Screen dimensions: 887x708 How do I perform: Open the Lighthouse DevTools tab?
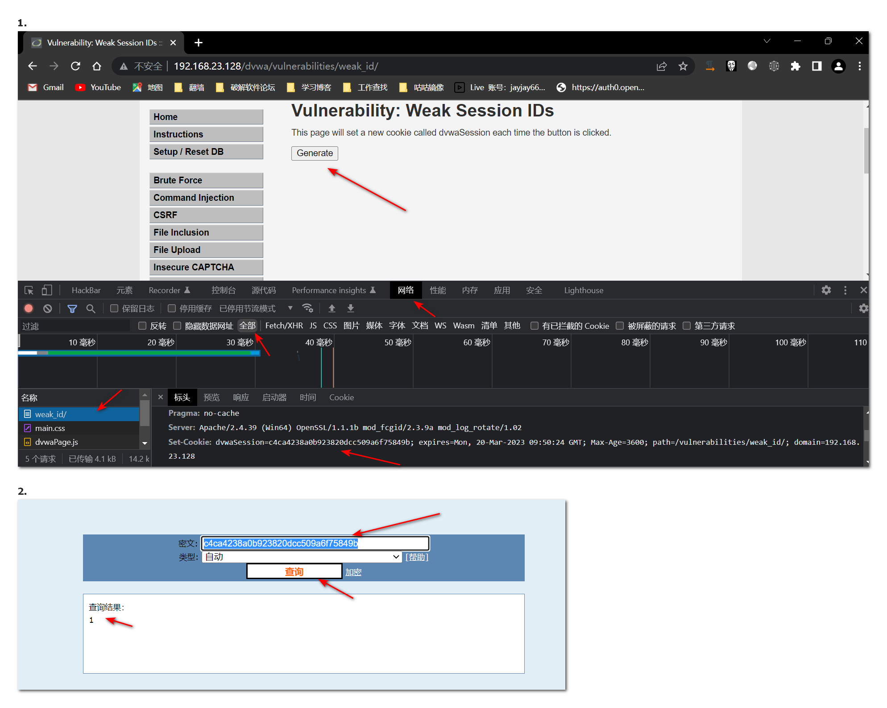tap(583, 290)
